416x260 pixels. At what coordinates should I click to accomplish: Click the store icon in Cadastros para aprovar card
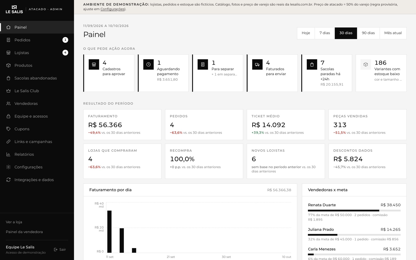94,64
